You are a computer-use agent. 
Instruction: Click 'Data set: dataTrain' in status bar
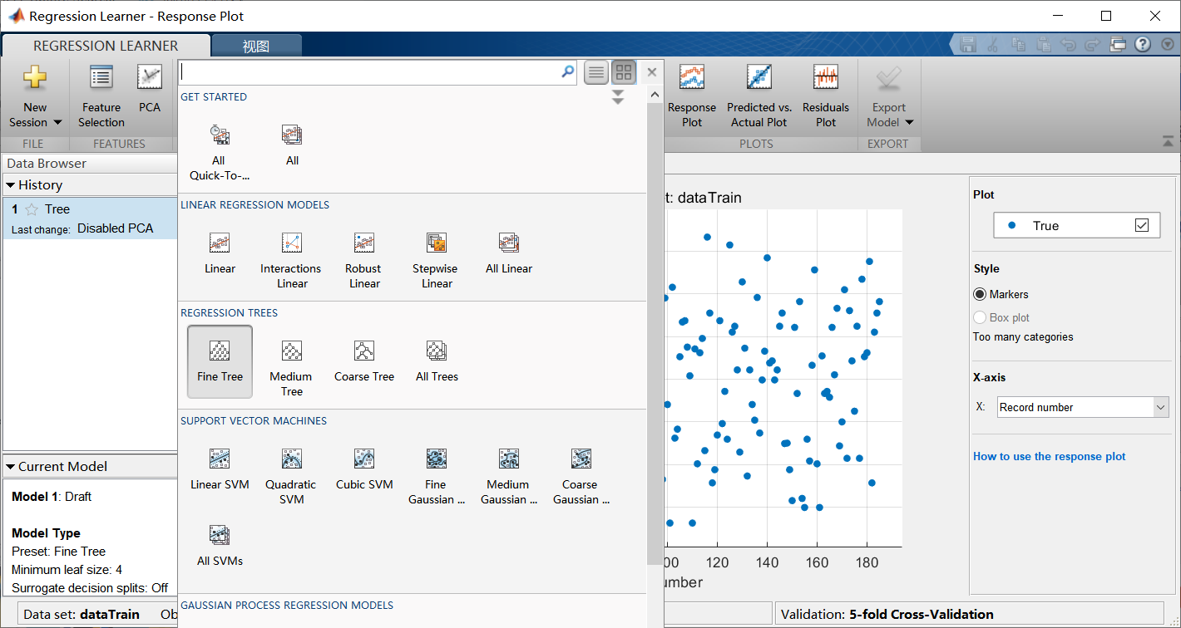(82, 615)
